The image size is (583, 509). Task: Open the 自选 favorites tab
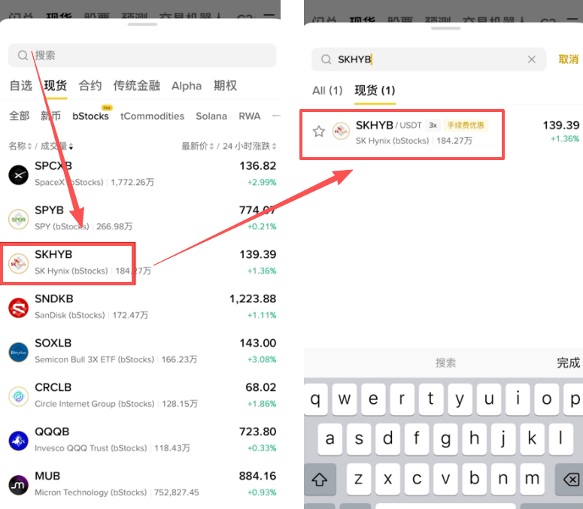21,86
